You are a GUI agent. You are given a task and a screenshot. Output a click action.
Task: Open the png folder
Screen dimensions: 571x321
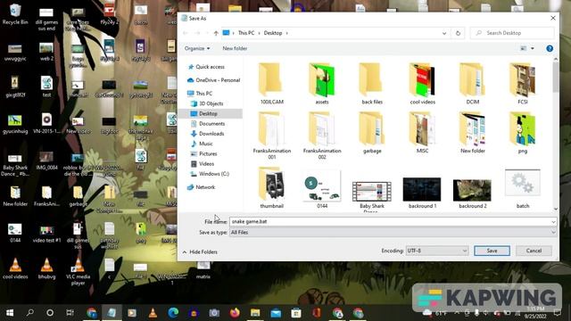523,133
